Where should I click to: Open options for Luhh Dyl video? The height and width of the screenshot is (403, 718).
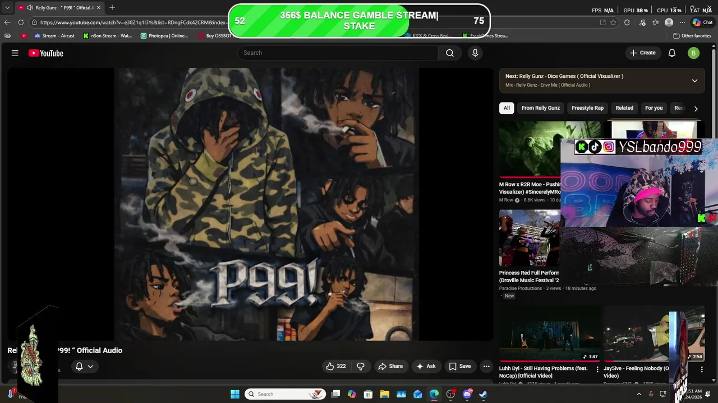597,369
